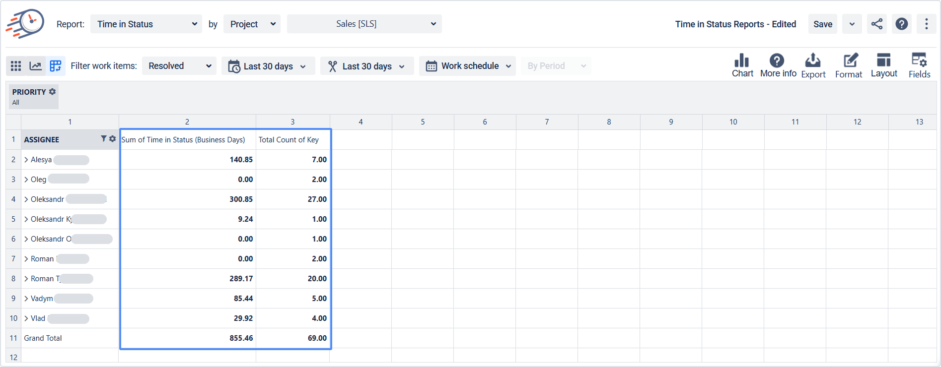This screenshot has height=367, width=941.
Task: Select the Grand Total row label
Action: pos(43,338)
